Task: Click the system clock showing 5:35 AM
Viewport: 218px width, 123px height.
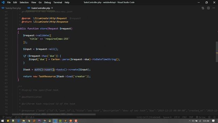Action: click(x=206, y=121)
